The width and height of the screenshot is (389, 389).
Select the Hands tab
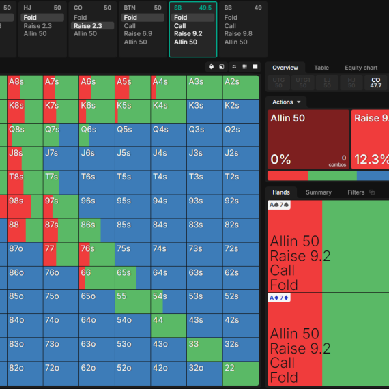pos(281,192)
